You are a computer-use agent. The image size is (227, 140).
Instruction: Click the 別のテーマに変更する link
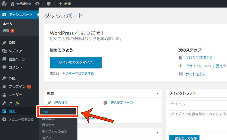click(78, 73)
